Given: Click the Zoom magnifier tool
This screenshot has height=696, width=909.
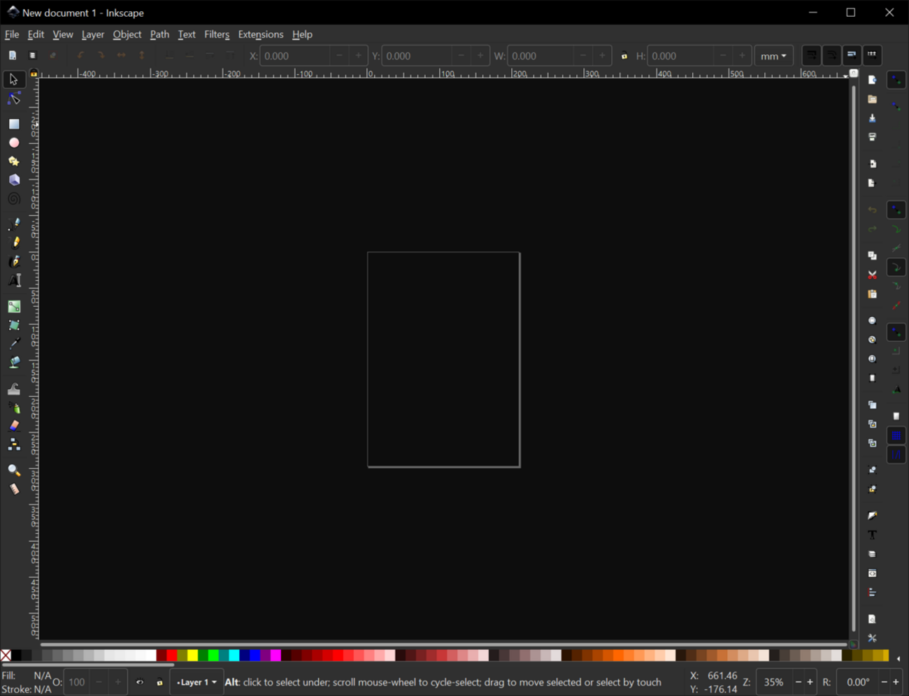Looking at the screenshot, I should (x=14, y=470).
